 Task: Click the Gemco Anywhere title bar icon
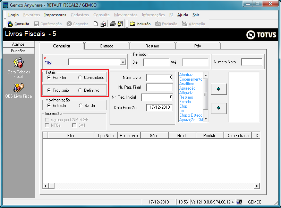[6, 5]
